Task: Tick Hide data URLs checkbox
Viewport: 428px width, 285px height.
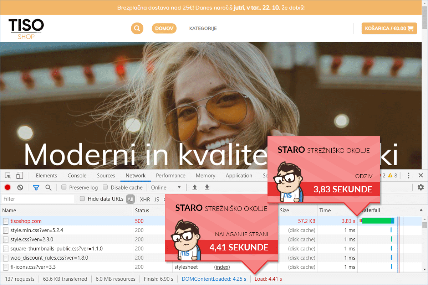Action: tap(82, 199)
